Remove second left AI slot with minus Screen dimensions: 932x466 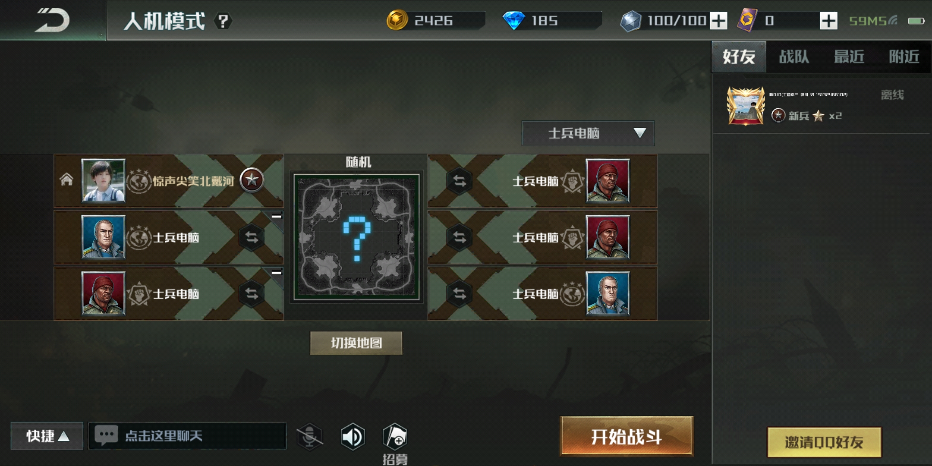(277, 216)
